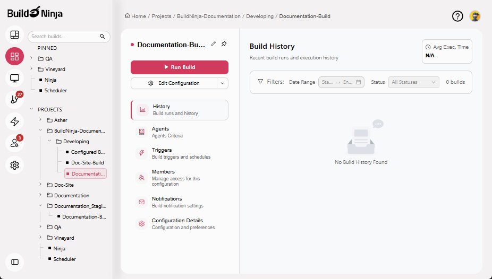Expand the Doc-Site project
The image size is (492, 279).
click(x=40, y=185)
